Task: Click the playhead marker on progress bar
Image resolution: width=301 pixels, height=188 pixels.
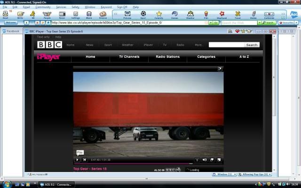Action: pos(191,164)
